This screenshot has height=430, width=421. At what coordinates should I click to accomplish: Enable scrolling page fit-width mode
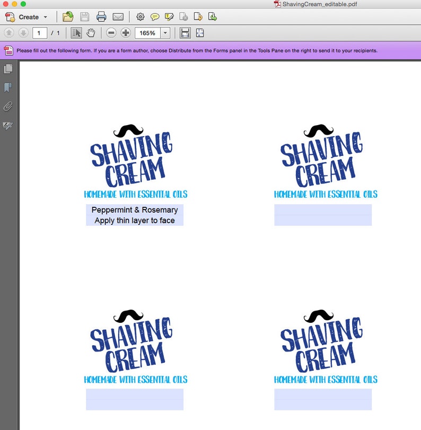click(x=185, y=33)
